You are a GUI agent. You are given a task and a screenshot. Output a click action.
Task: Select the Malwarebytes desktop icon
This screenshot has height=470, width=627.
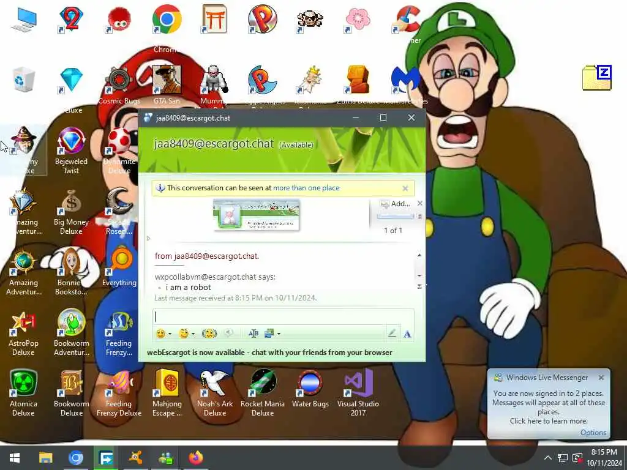[405, 85]
